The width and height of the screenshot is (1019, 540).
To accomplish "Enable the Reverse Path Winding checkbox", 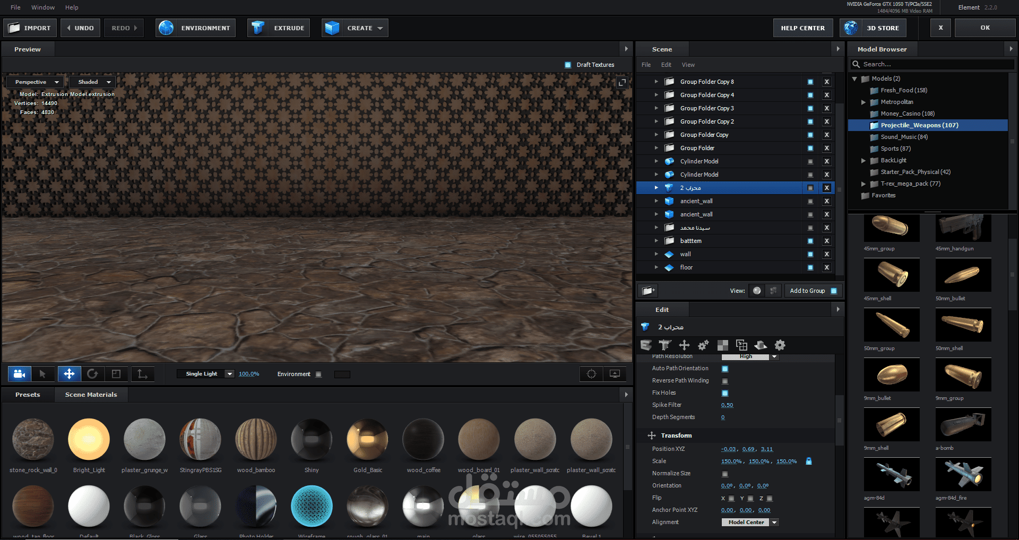I will click(x=725, y=381).
